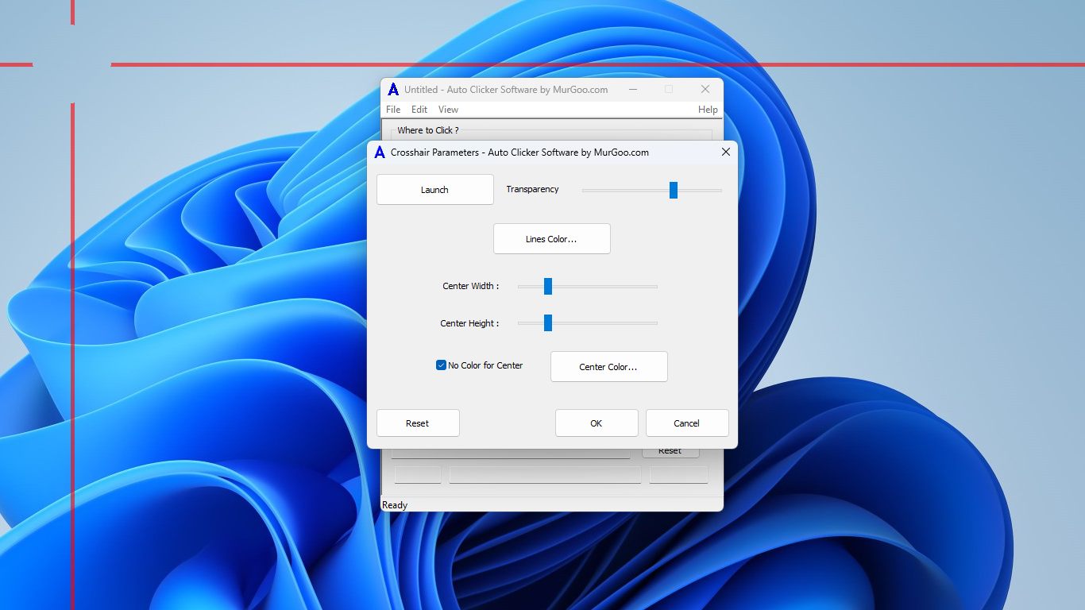Click Reset in the main window
The width and height of the screenshot is (1085, 610).
coord(670,450)
